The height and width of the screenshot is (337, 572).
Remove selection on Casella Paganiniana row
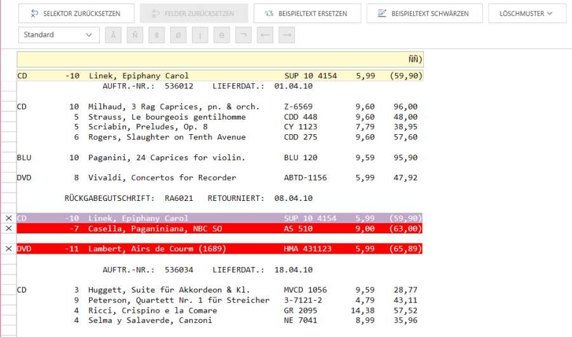click(x=9, y=228)
